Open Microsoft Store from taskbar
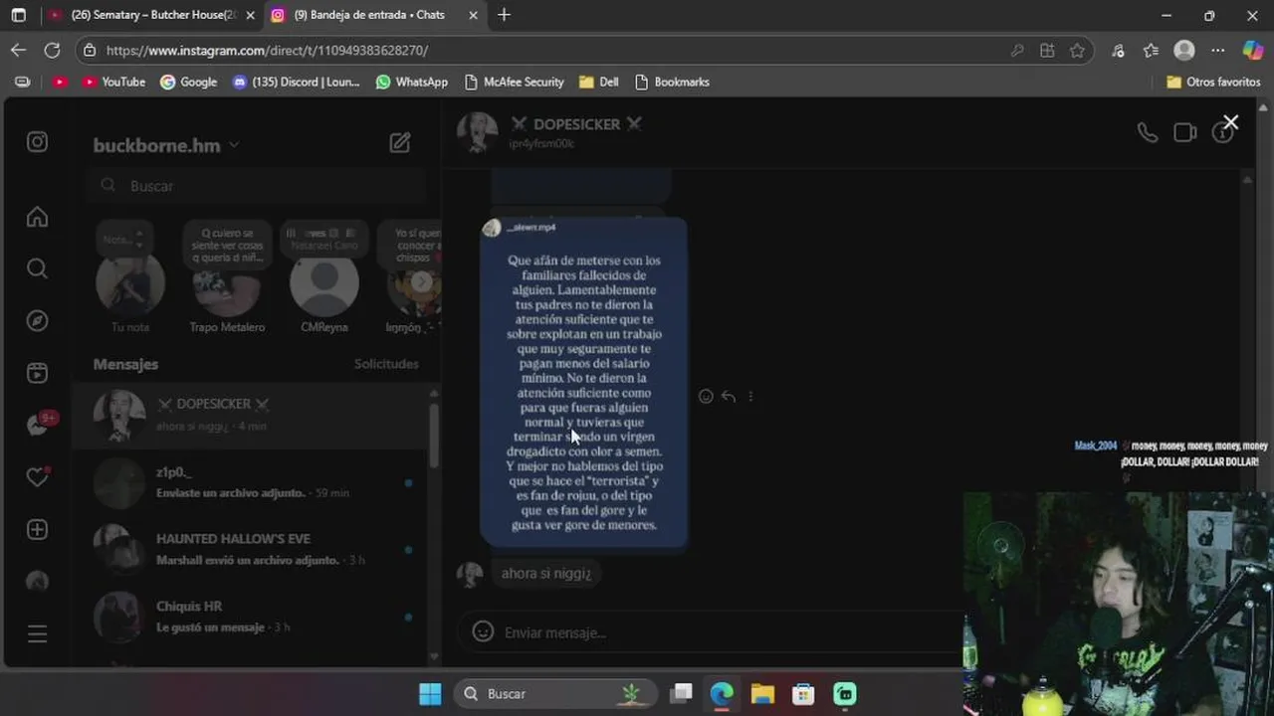1274x716 pixels. click(803, 693)
